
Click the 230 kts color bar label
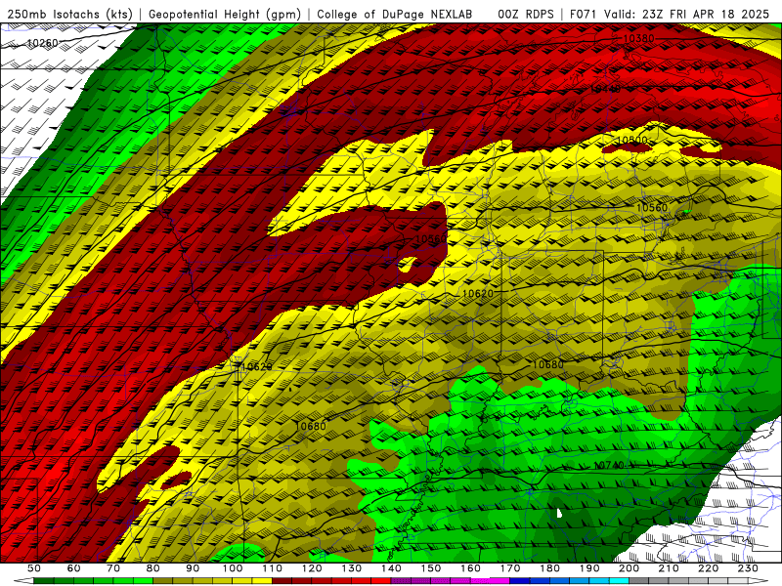(748, 568)
